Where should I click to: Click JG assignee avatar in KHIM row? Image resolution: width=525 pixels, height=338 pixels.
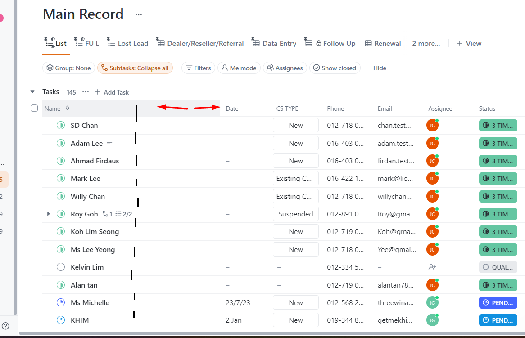pyautogui.click(x=432, y=320)
